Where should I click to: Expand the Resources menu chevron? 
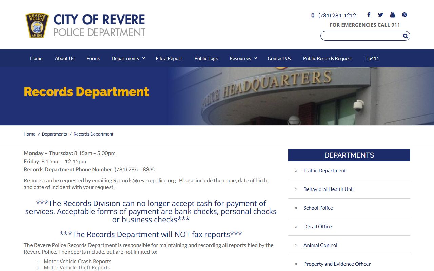(x=256, y=58)
